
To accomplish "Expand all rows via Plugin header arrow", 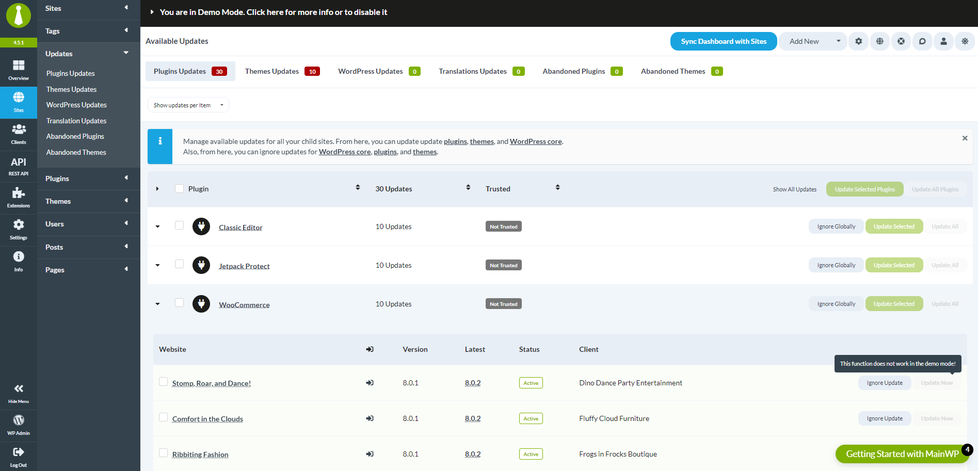I will (157, 189).
